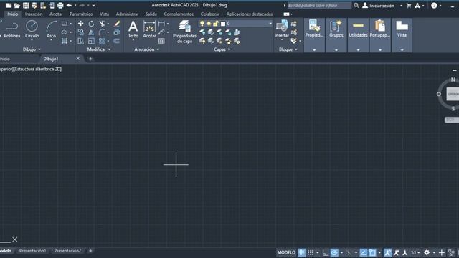Add a new drawing tab with plus

[x=90, y=59]
